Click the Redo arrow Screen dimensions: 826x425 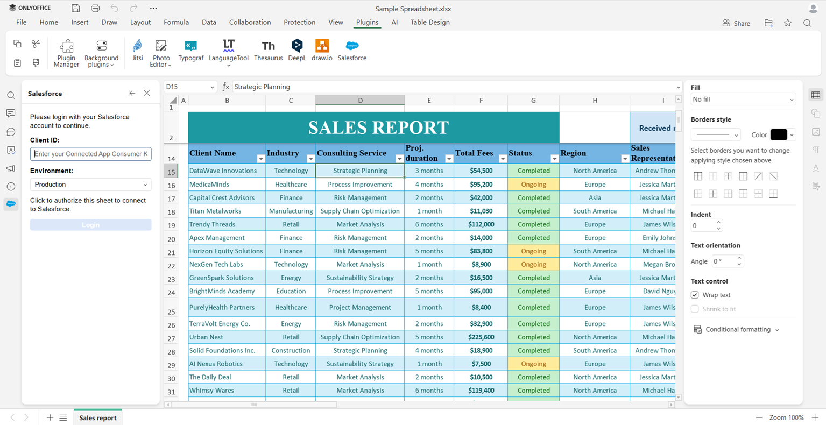point(133,8)
